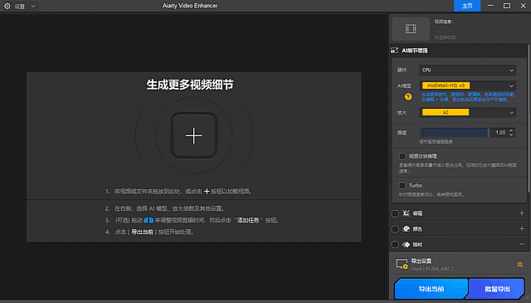Click the frame interpolation diamond icon

pos(406,244)
